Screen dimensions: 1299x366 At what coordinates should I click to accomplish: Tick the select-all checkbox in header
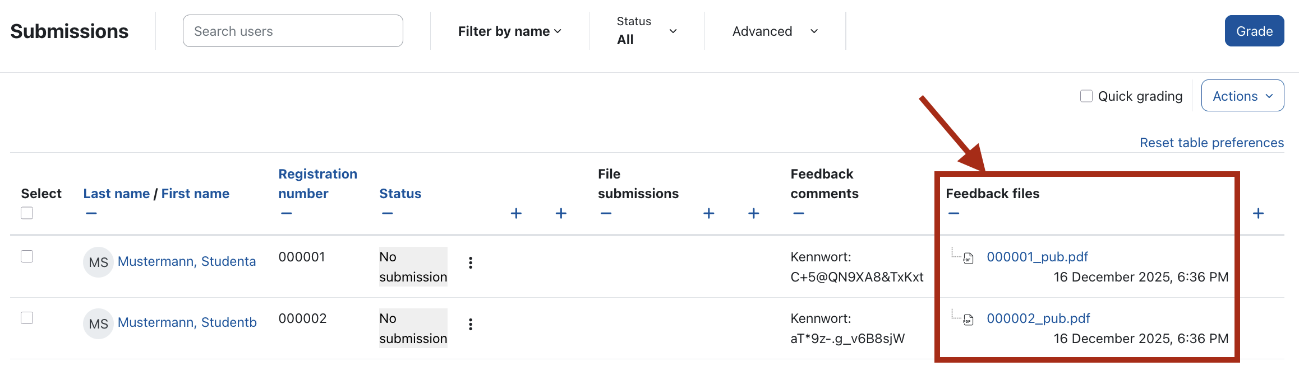click(27, 213)
